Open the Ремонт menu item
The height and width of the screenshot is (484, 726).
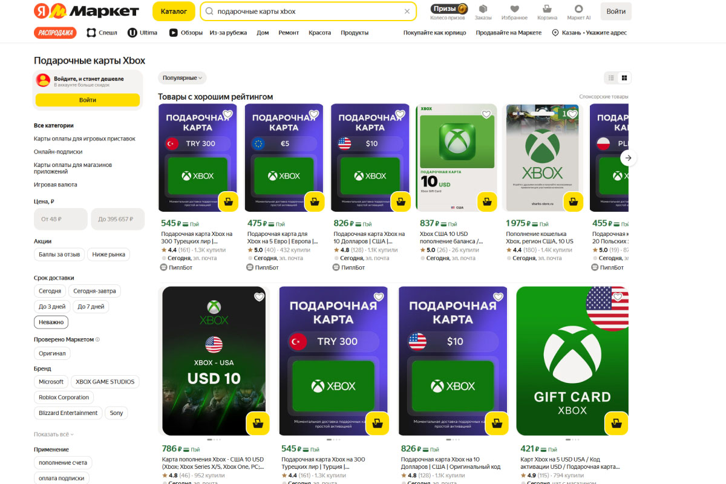[x=289, y=33]
